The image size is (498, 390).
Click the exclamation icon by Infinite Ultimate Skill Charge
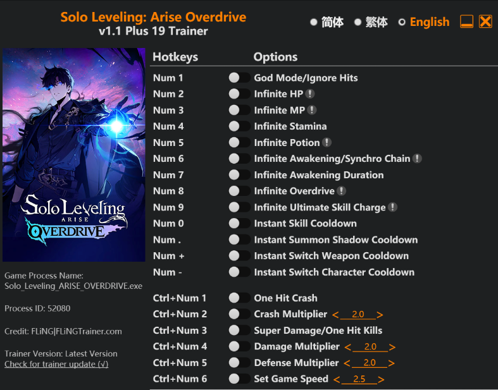click(x=392, y=207)
